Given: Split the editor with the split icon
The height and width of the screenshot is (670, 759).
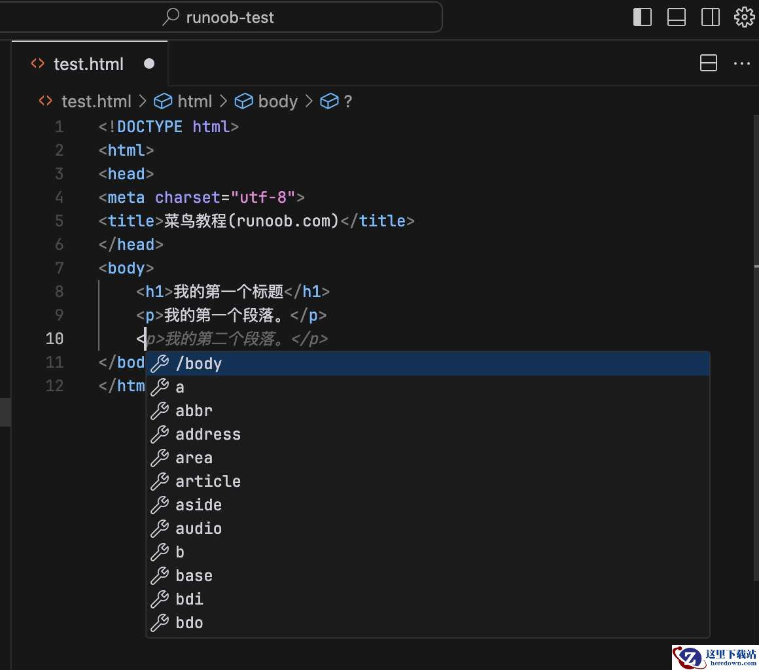Looking at the screenshot, I should 708,63.
